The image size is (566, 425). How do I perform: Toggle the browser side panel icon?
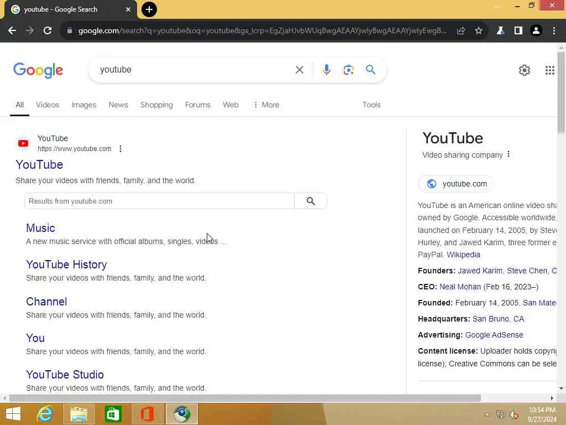518,31
